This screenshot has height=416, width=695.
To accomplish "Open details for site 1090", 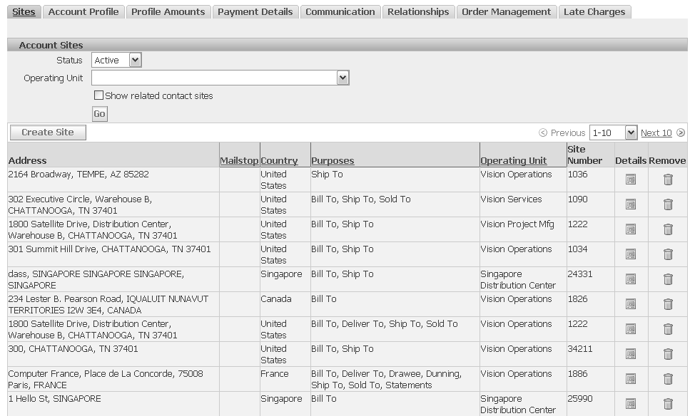I will pyautogui.click(x=630, y=204).
